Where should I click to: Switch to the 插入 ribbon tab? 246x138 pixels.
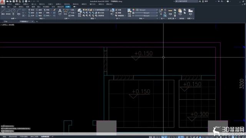click(x=9, y=7)
